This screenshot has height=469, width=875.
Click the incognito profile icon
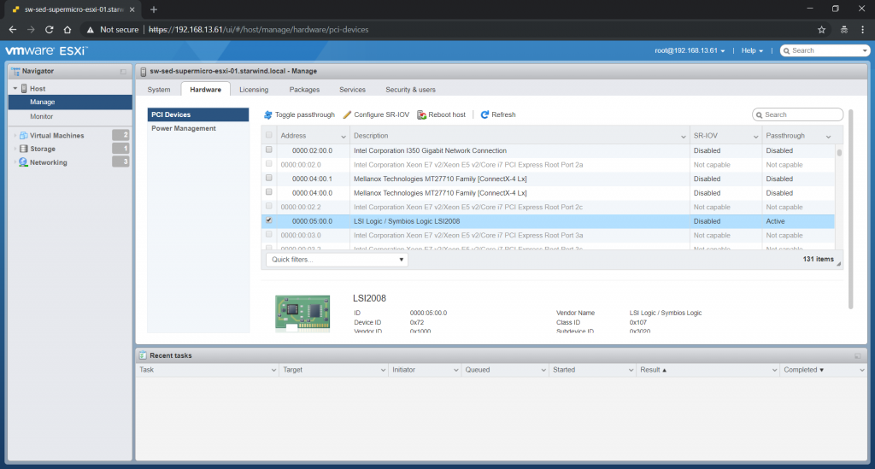843,30
